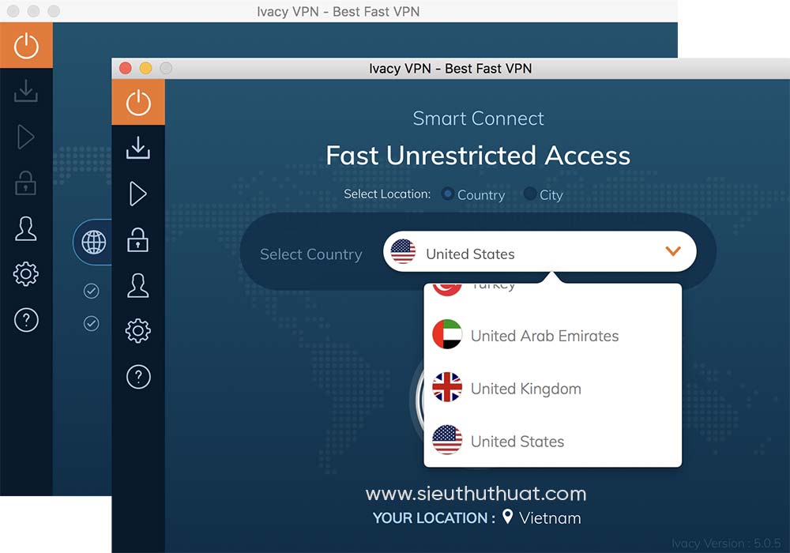Viewport: 790px width, 553px height.
Task: Click gear icon in back window sidebar
Action: (26, 274)
